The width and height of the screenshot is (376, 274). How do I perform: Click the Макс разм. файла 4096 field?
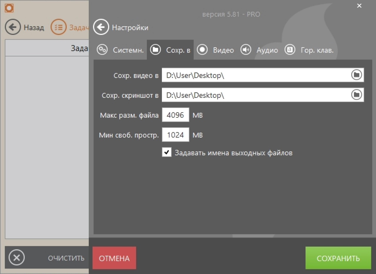[175, 115]
